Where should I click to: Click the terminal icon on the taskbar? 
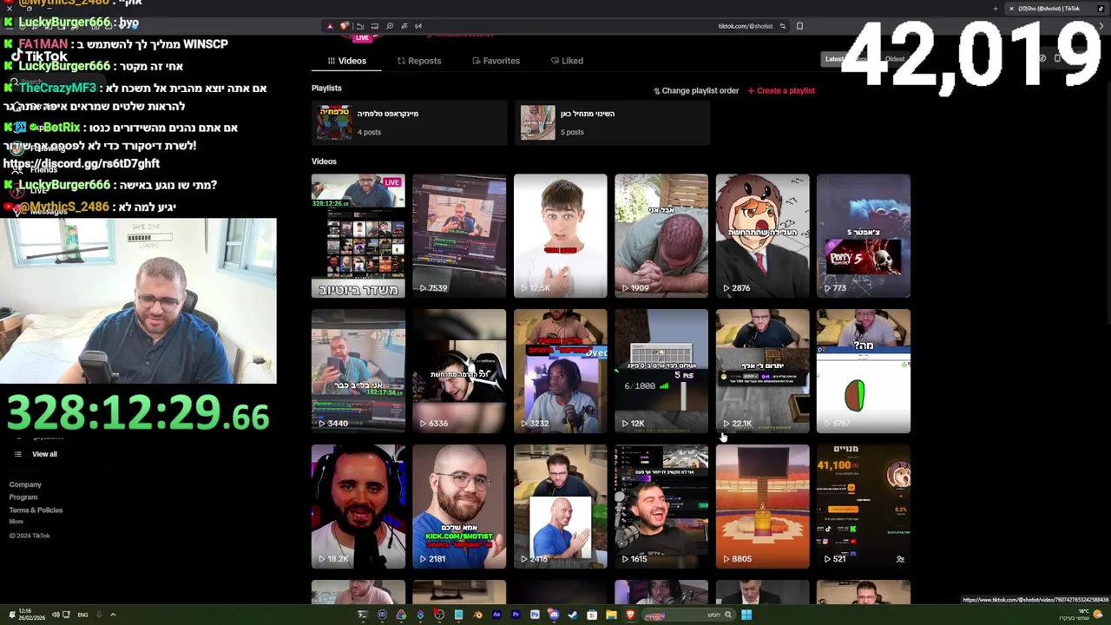point(363,615)
